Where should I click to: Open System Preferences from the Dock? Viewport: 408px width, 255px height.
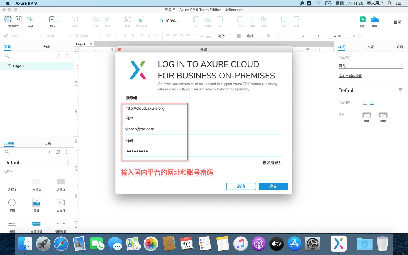(313, 244)
